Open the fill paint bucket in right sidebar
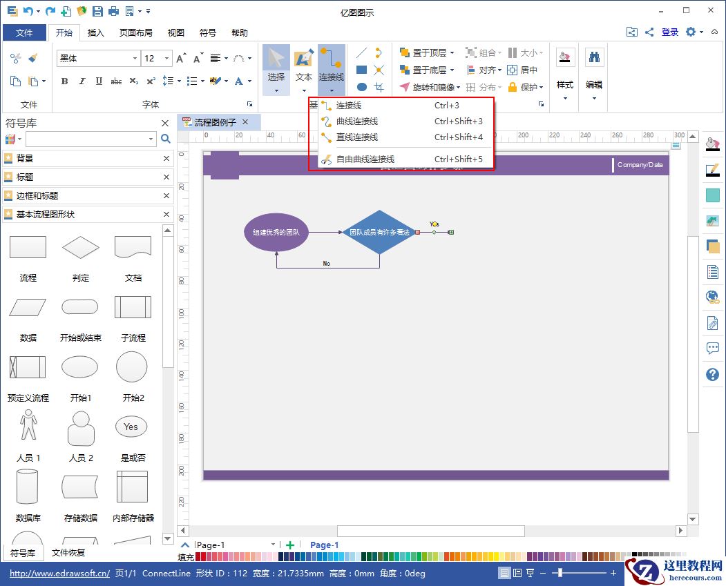Viewport: 726px width, 586px height. (x=713, y=144)
